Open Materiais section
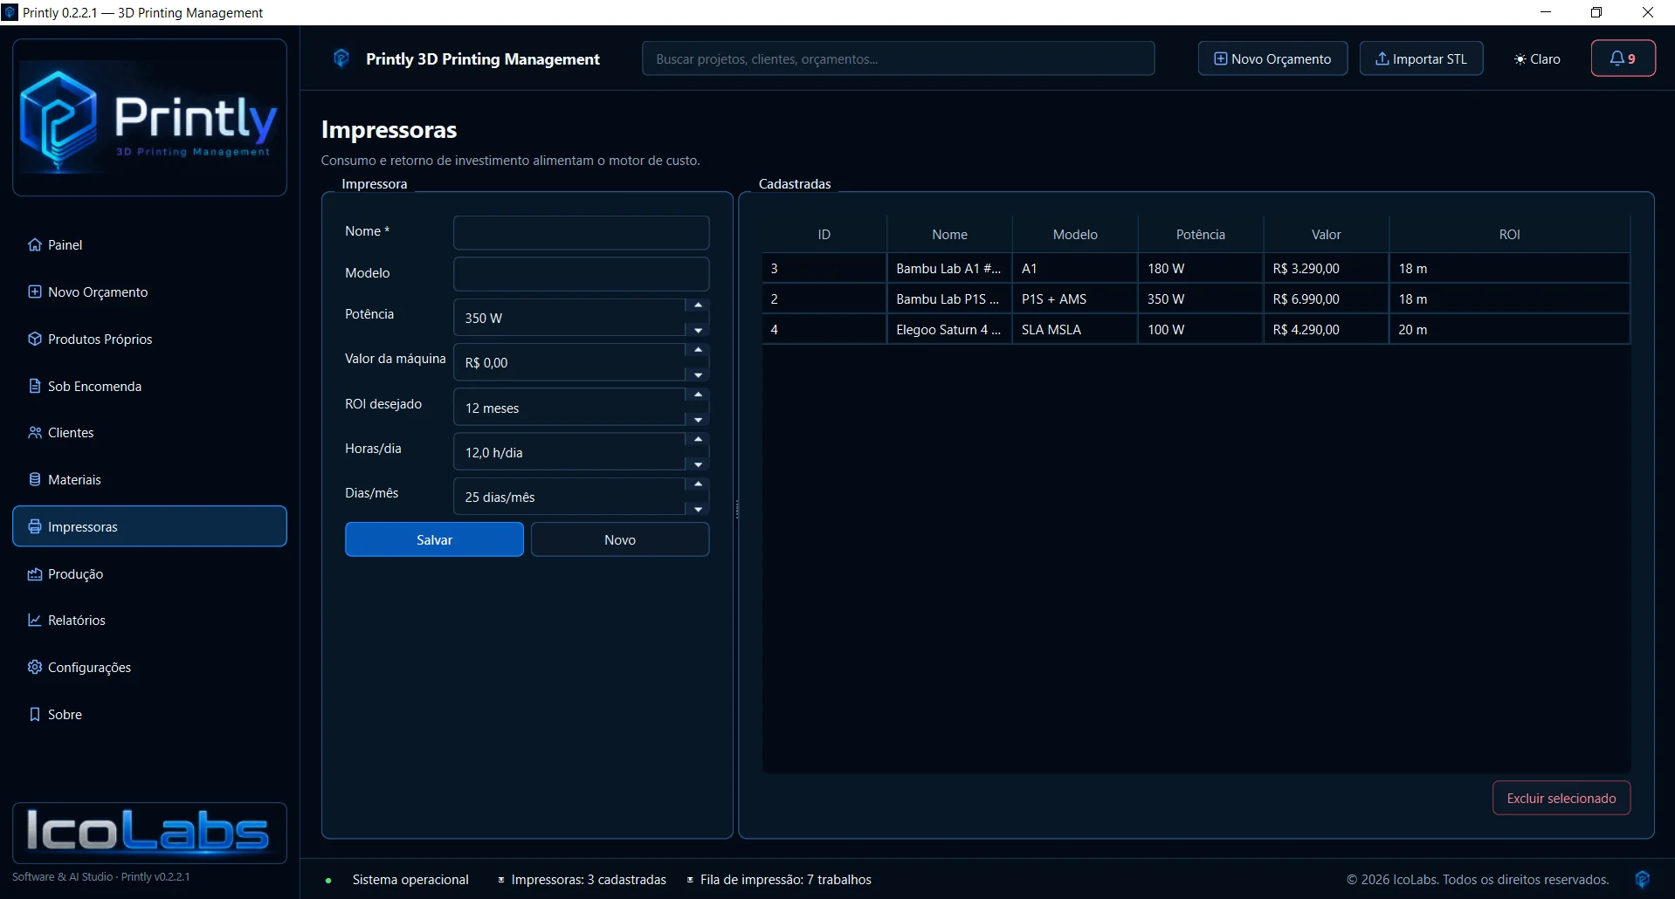 pyautogui.click(x=149, y=480)
